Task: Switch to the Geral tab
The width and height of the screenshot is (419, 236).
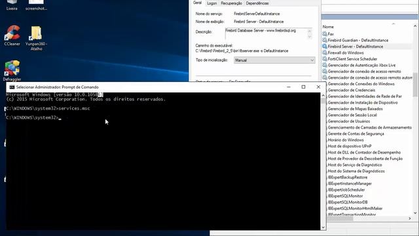Action: click(x=198, y=3)
